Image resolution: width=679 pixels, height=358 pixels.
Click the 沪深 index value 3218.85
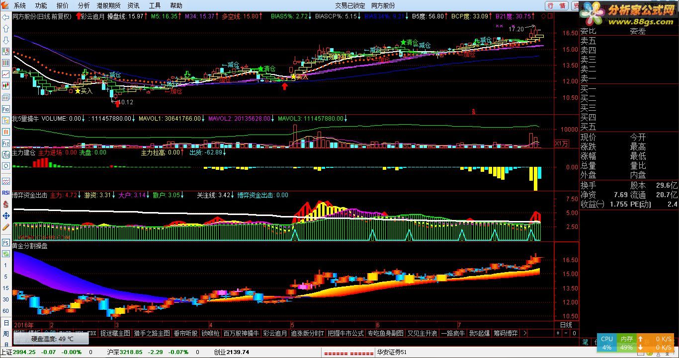(131, 352)
